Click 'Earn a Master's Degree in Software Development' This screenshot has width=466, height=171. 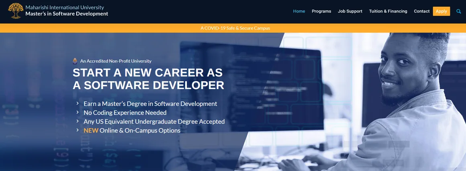pyautogui.click(x=150, y=104)
